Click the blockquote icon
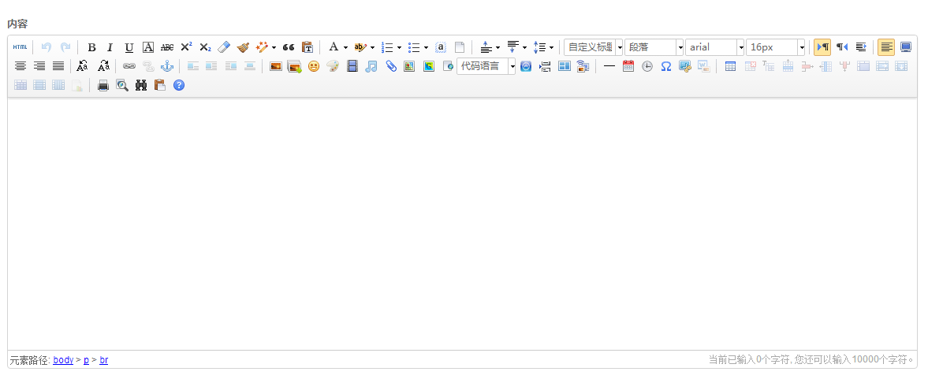Screen dimensions: 928x379 [x=289, y=47]
